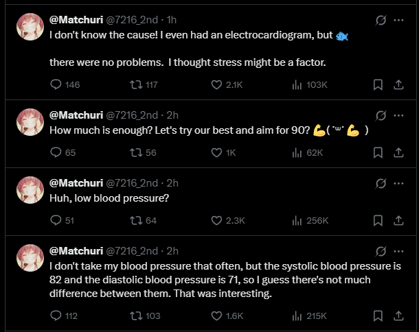Retweet the electrocardiogram tweet with 117 reposts
419x332 pixels.
[135, 85]
